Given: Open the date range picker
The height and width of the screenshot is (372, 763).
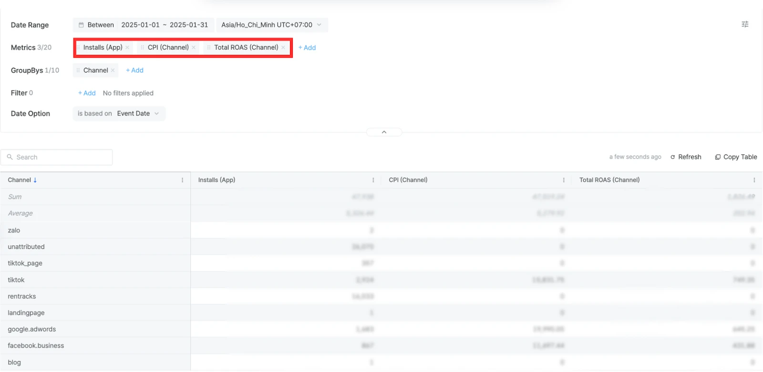Looking at the screenshot, I should [x=143, y=25].
